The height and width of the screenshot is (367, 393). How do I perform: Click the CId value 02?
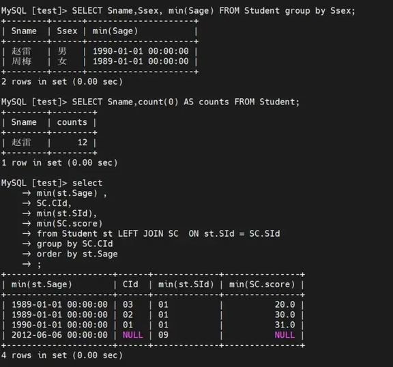tap(128, 314)
